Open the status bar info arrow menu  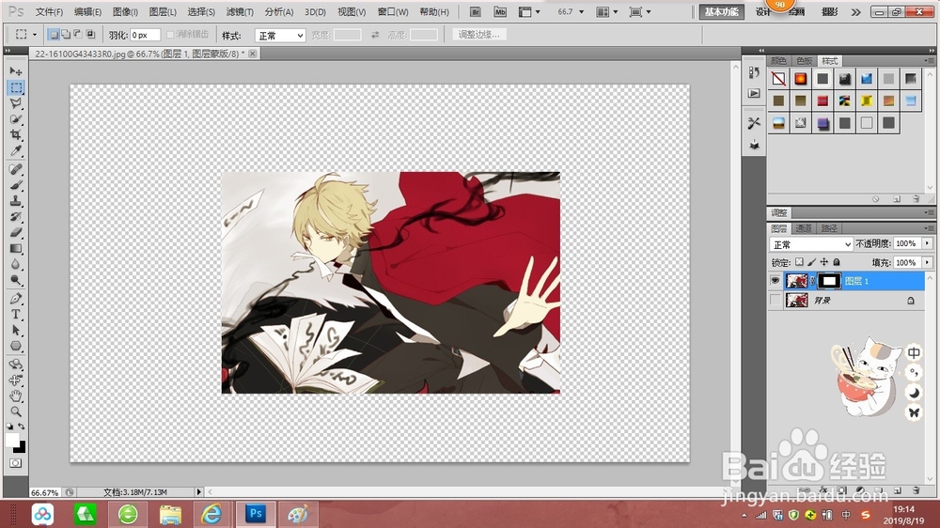point(199,492)
